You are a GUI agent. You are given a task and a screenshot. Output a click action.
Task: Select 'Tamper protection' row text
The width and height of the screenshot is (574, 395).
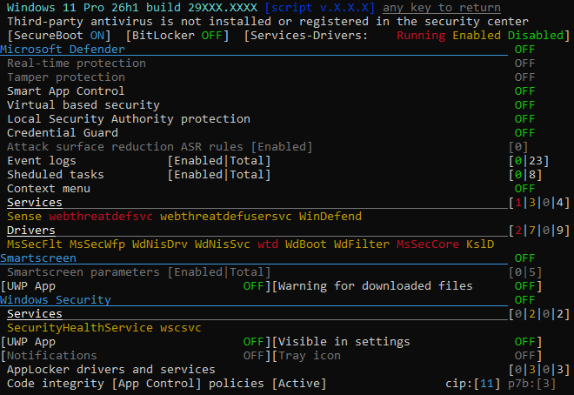point(66,77)
